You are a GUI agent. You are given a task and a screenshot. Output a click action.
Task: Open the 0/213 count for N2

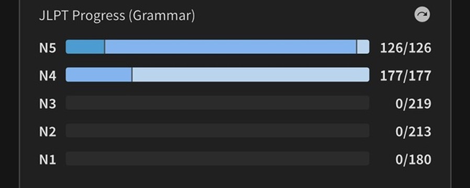coord(413,132)
